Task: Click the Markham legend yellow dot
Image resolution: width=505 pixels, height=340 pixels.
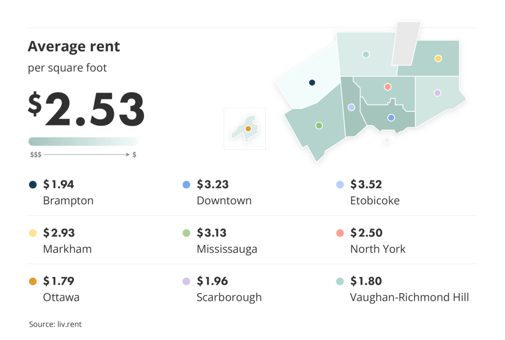Action: point(33,233)
